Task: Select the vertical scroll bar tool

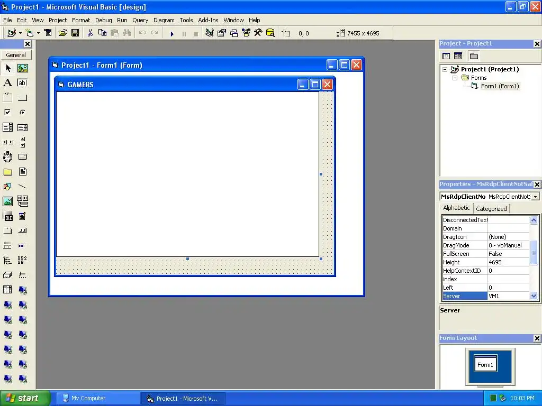Action: tap(22, 142)
